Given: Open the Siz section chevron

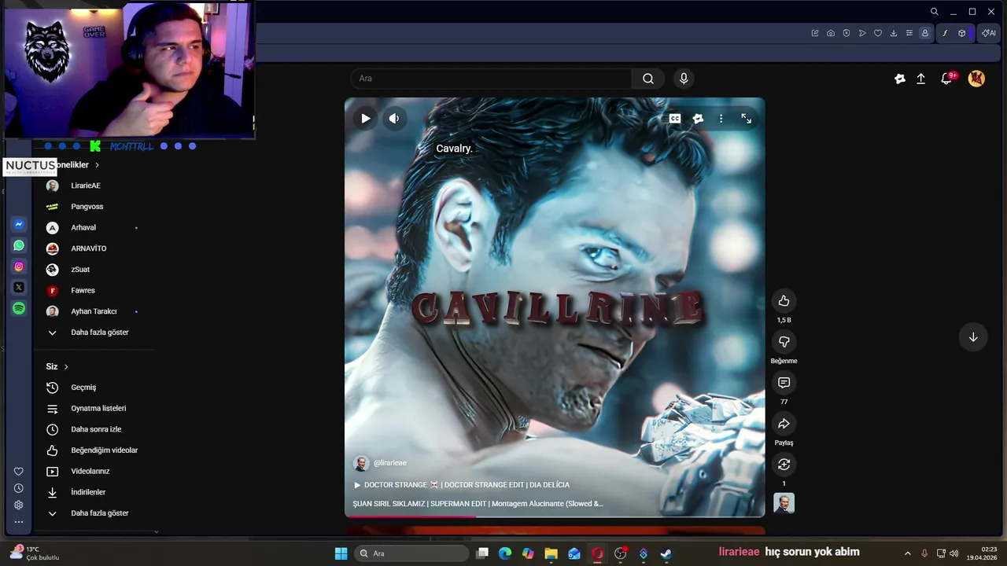Looking at the screenshot, I should click(66, 367).
